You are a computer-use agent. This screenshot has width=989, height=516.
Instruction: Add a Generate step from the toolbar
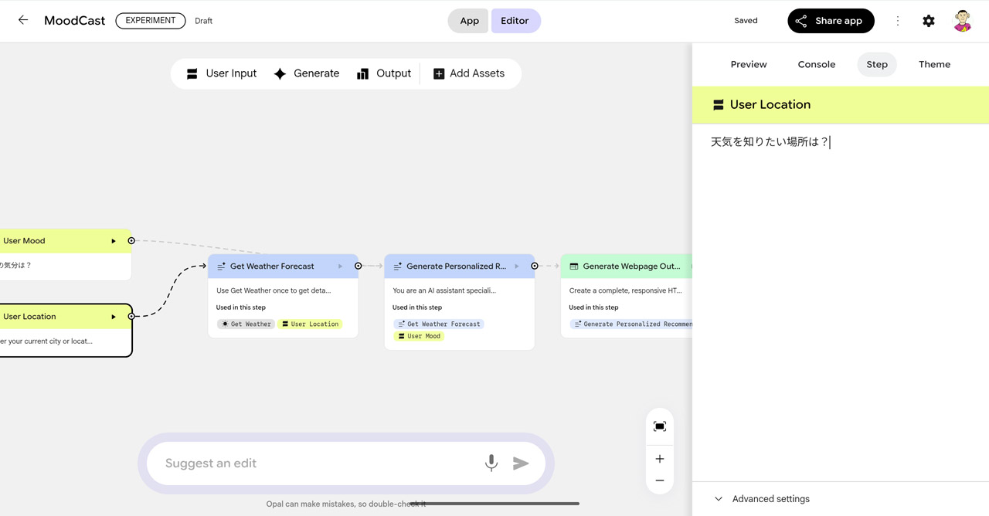307,73
